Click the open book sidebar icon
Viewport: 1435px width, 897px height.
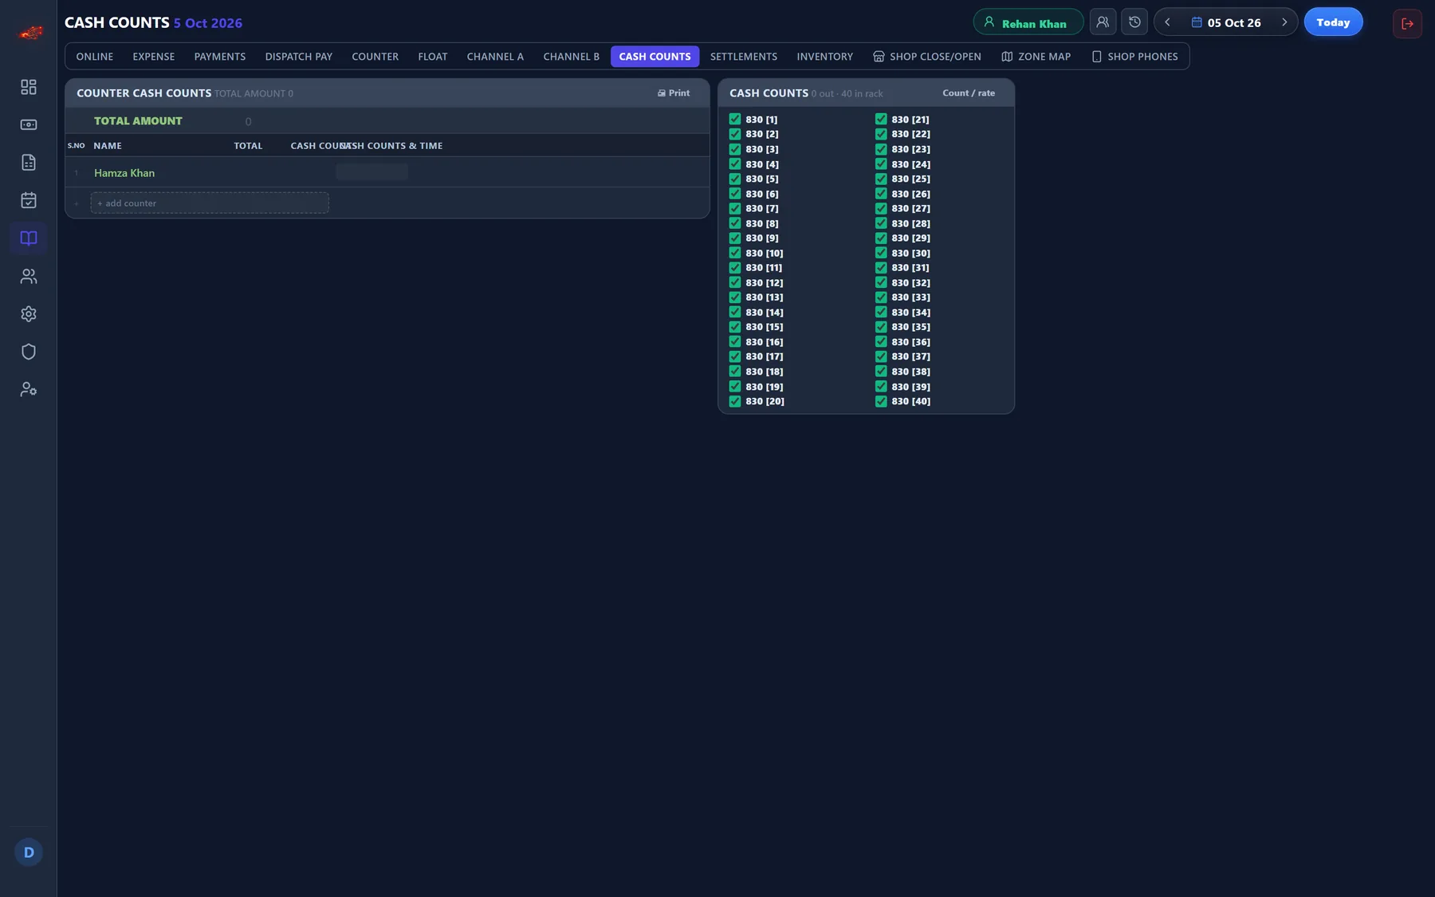tap(29, 238)
